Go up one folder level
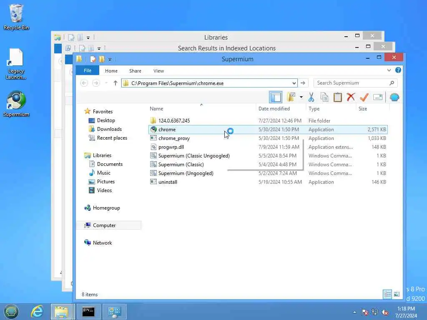This screenshot has width=427, height=320. [x=116, y=83]
